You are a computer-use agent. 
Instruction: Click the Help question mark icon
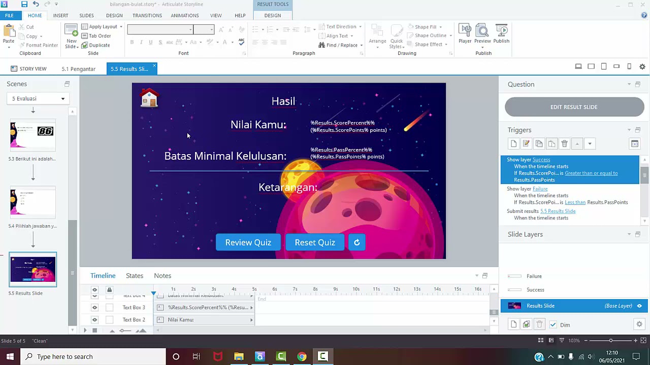644,15
